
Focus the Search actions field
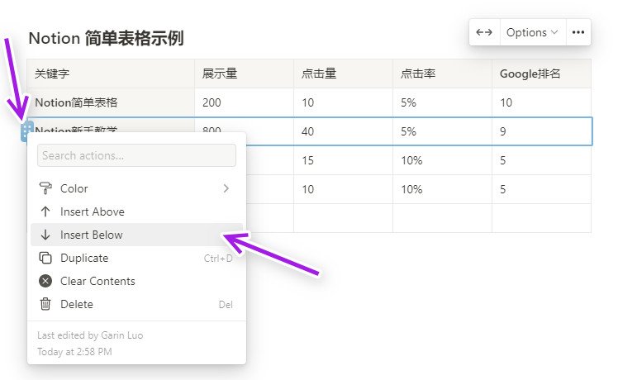click(136, 155)
